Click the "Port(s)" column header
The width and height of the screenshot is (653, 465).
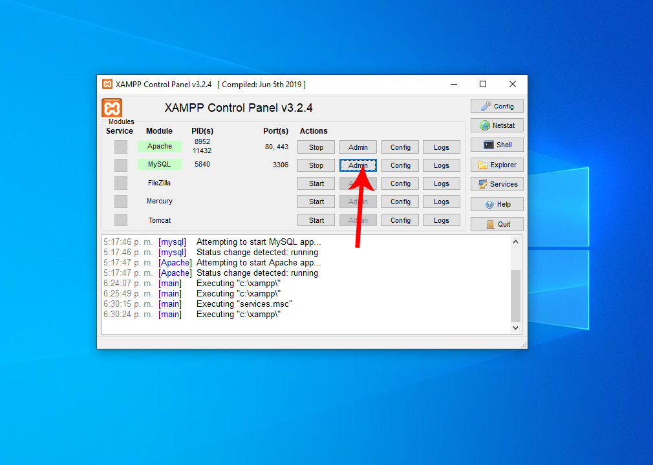click(275, 131)
